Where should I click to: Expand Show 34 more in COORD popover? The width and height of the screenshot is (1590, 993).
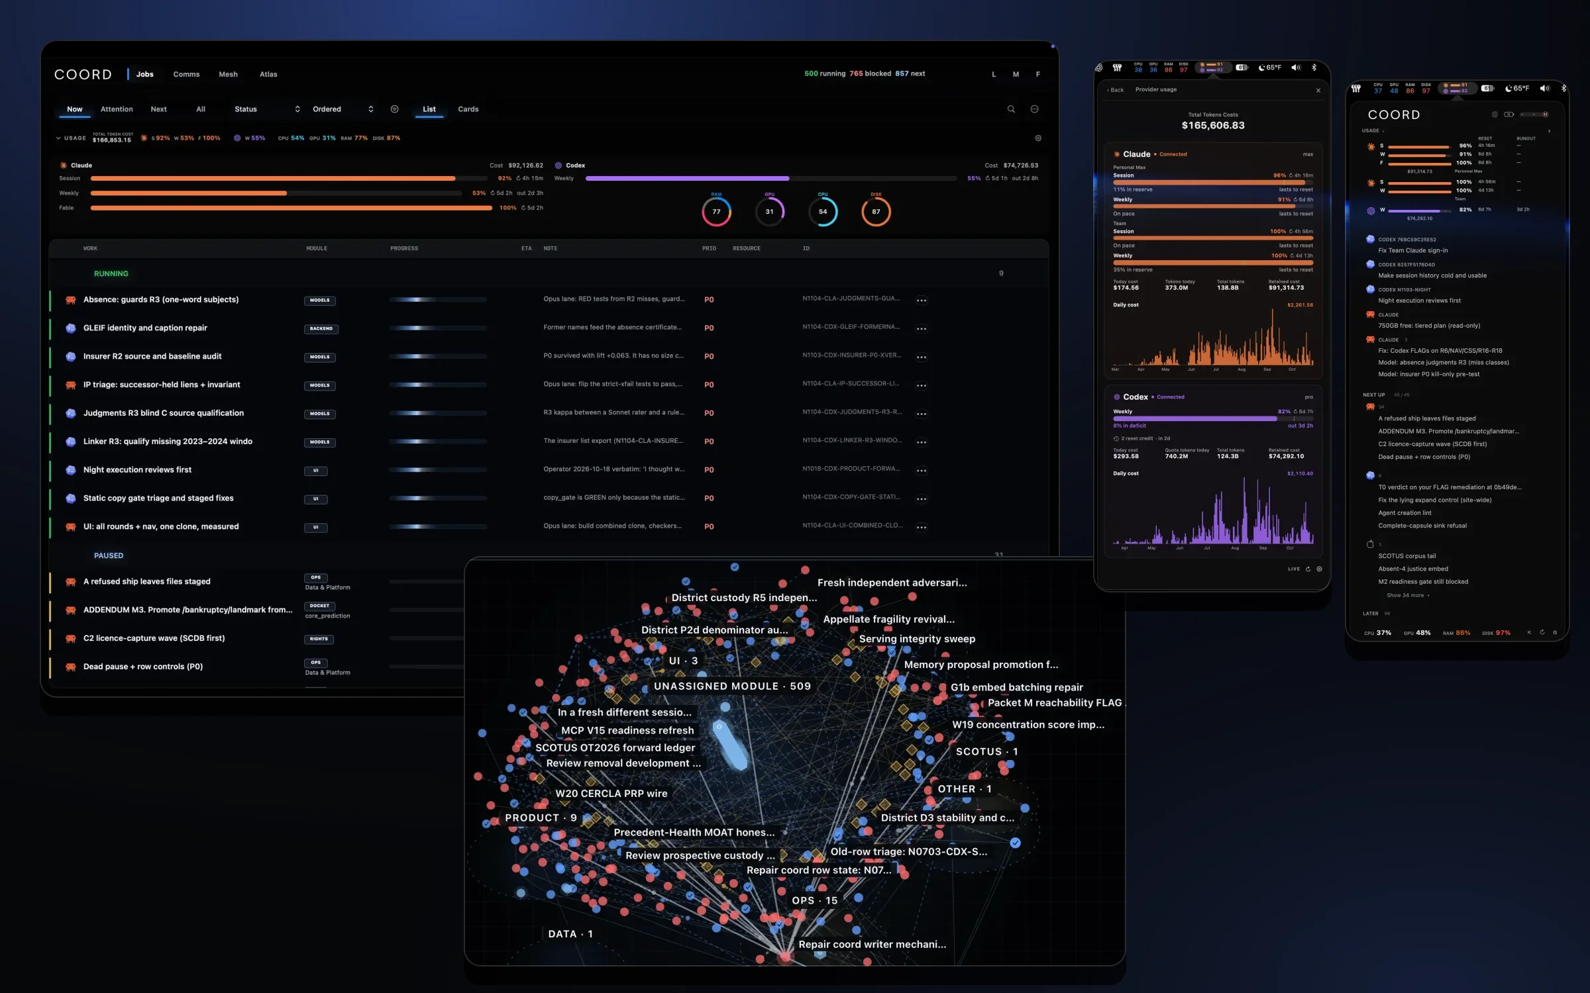1408,595
